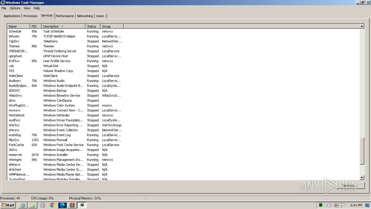Open the network tray icon

(x=336, y=205)
